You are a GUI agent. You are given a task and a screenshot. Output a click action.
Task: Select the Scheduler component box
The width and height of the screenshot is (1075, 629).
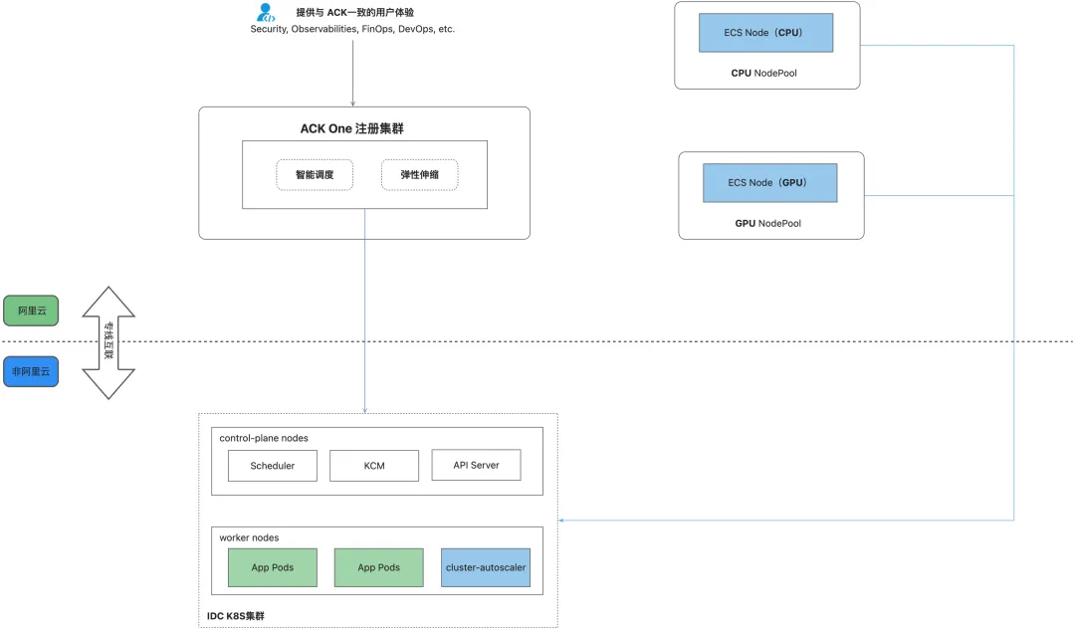click(272, 466)
